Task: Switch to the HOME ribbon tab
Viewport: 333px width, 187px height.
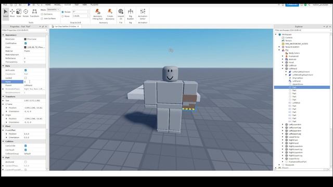Action: (48, 5)
